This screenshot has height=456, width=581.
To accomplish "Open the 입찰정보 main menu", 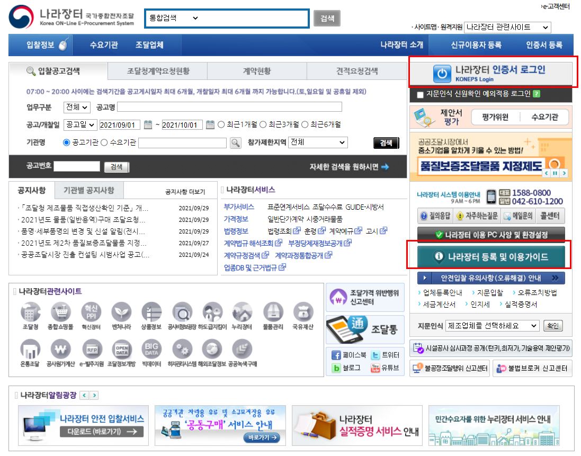I will pos(40,45).
